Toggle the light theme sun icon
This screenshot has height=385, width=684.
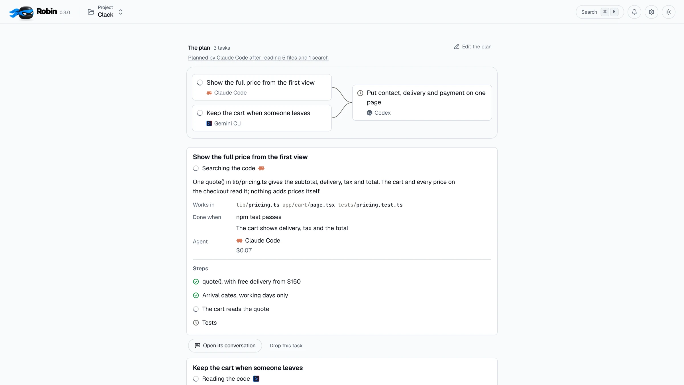coord(668,12)
